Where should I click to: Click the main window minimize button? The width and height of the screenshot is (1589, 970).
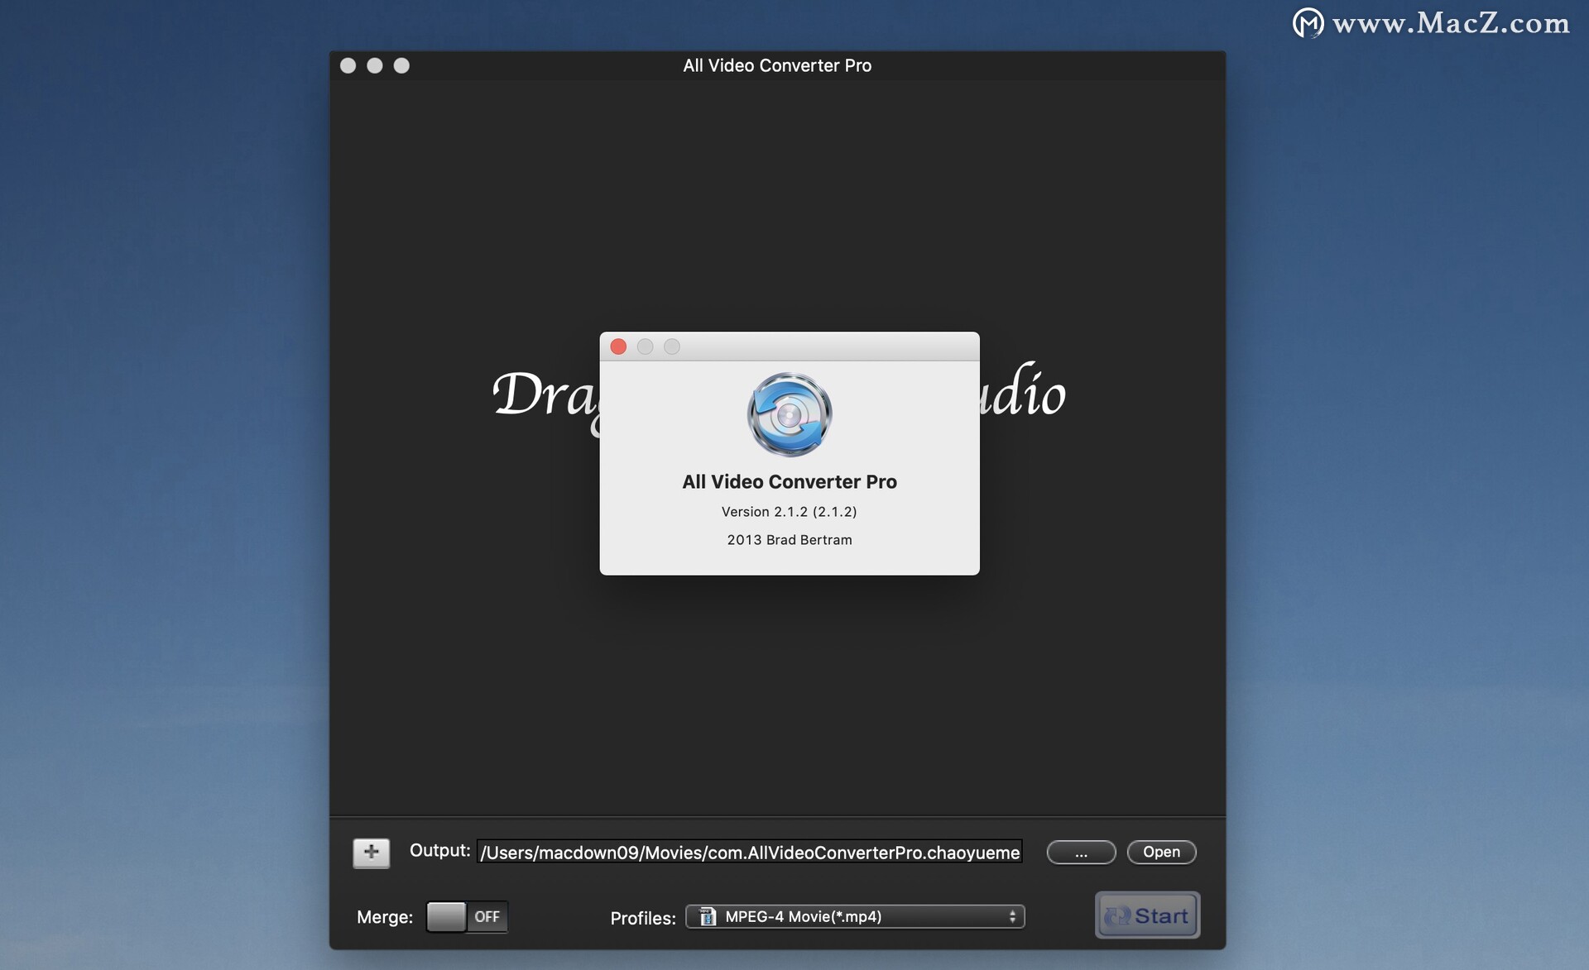point(375,65)
